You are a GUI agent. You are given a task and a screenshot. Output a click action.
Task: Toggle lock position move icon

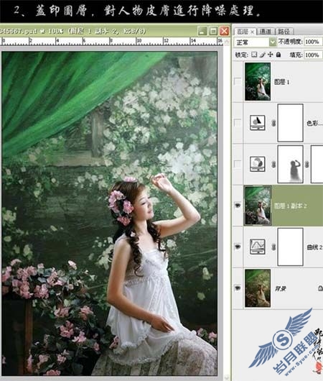[x=270, y=55]
